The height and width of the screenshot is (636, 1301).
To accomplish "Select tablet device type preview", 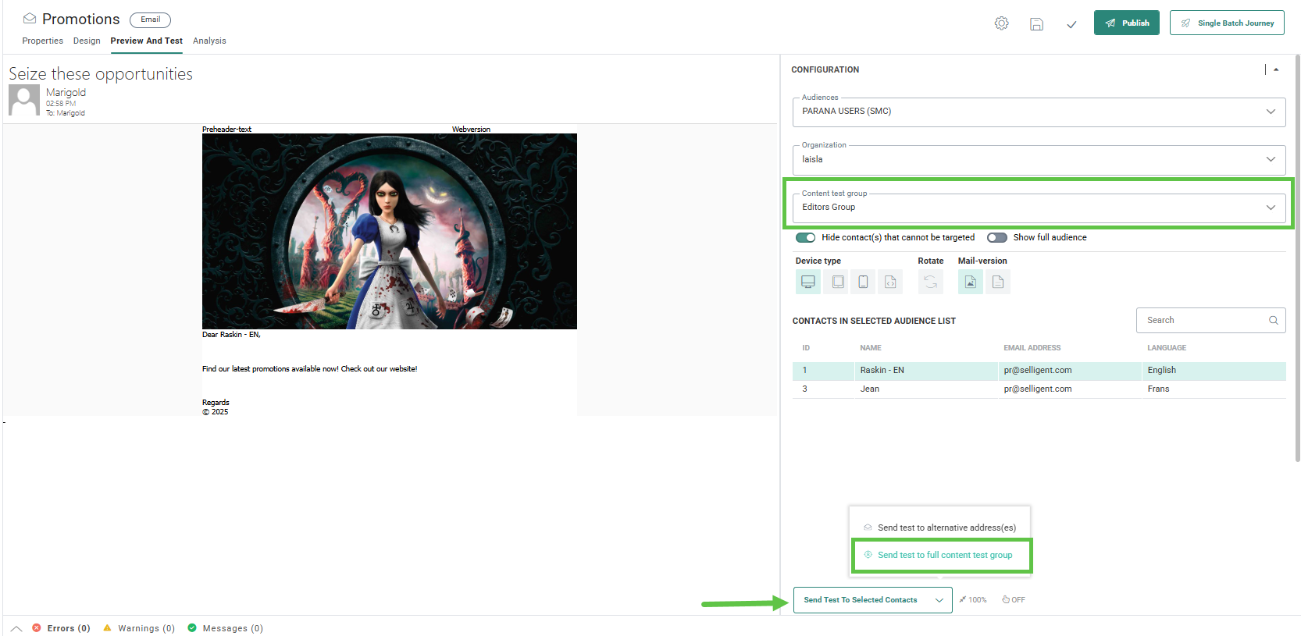I will point(838,282).
